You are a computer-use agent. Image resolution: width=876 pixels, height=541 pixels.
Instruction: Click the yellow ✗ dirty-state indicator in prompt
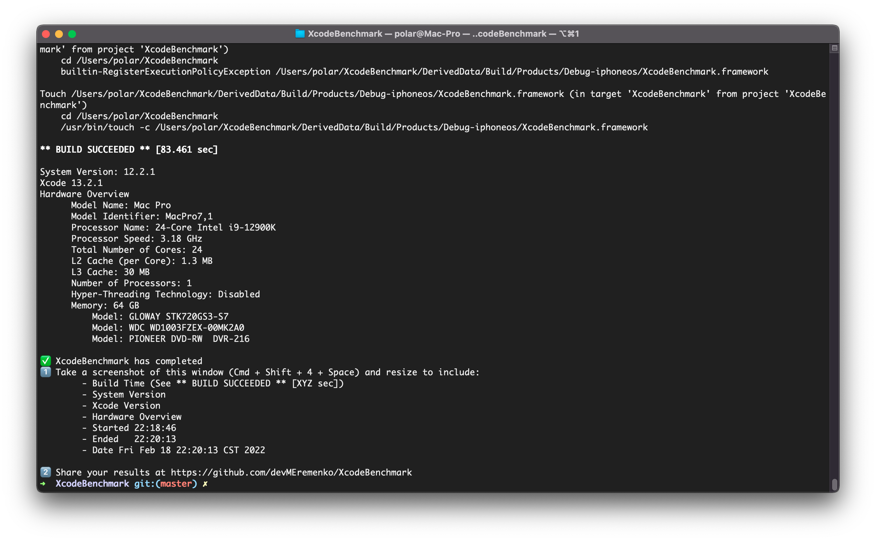[x=205, y=484]
